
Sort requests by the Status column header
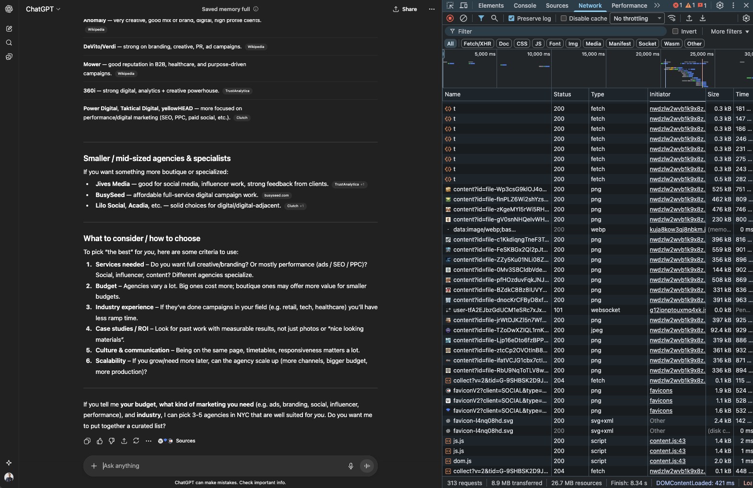(x=570, y=94)
